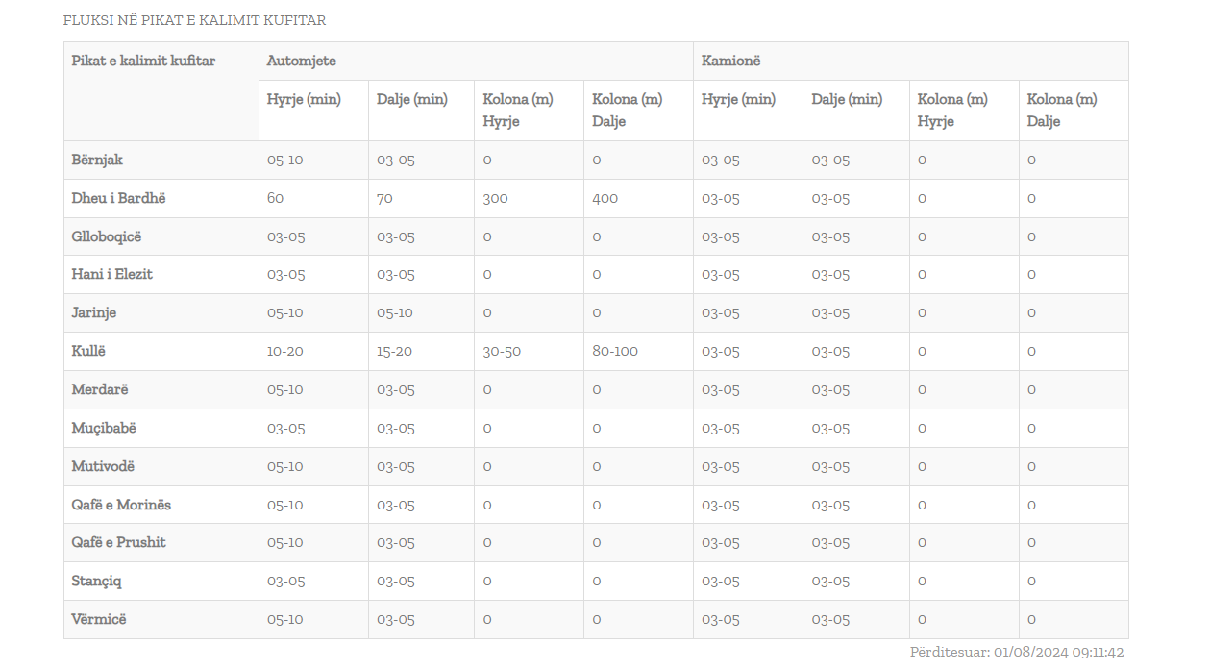The width and height of the screenshot is (1210, 670).
Task: Click the Vërmicë border crossing name
Action: [x=99, y=619]
